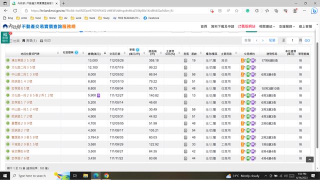Go to the home page nav item
This screenshot has width=320, height=180.
[x=203, y=26]
